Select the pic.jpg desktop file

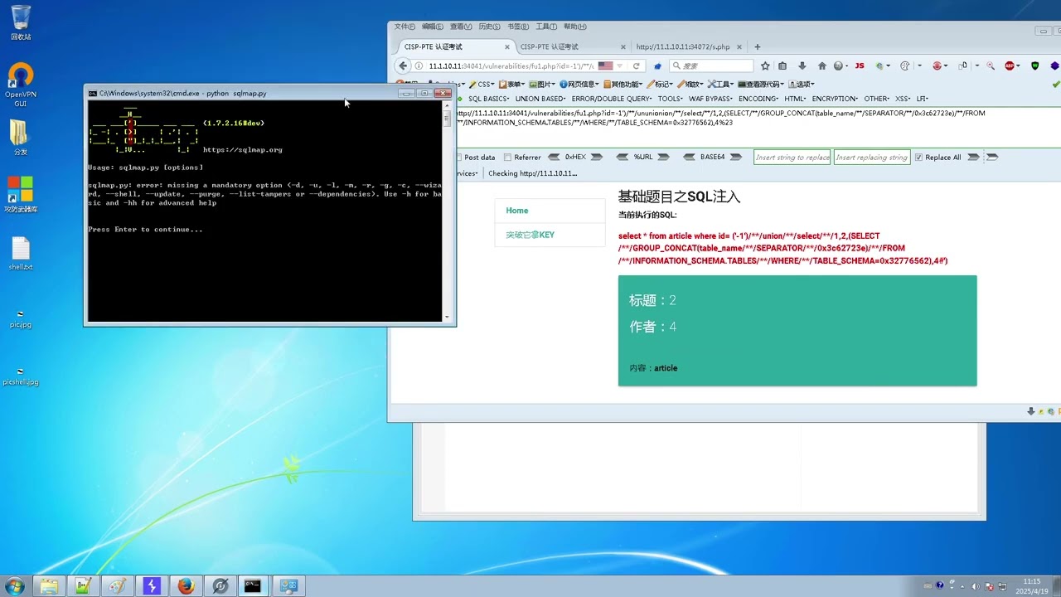click(x=21, y=319)
